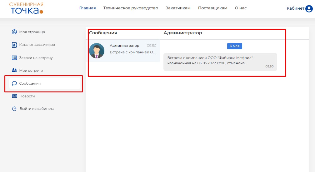Click the Мои встречи people icon
The width and height of the screenshot is (315, 172).
tap(14, 71)
